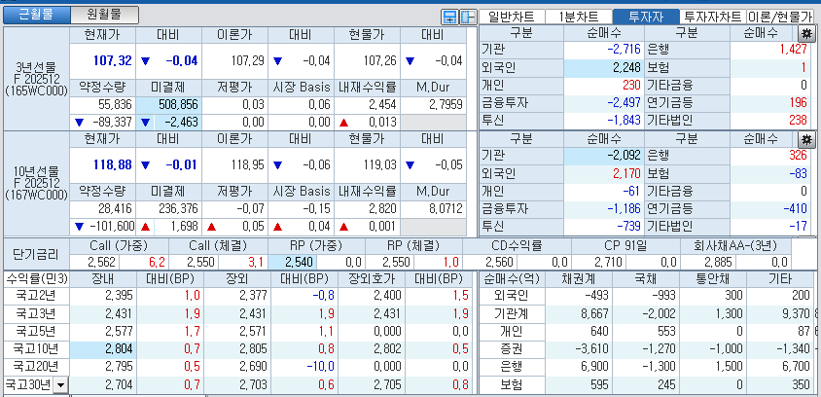
Task: Select the 국고5년 row label
Action: coord(36,332)
